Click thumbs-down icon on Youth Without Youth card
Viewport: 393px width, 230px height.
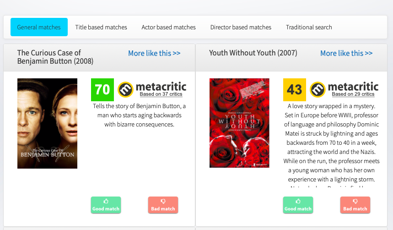pos(355,201)
